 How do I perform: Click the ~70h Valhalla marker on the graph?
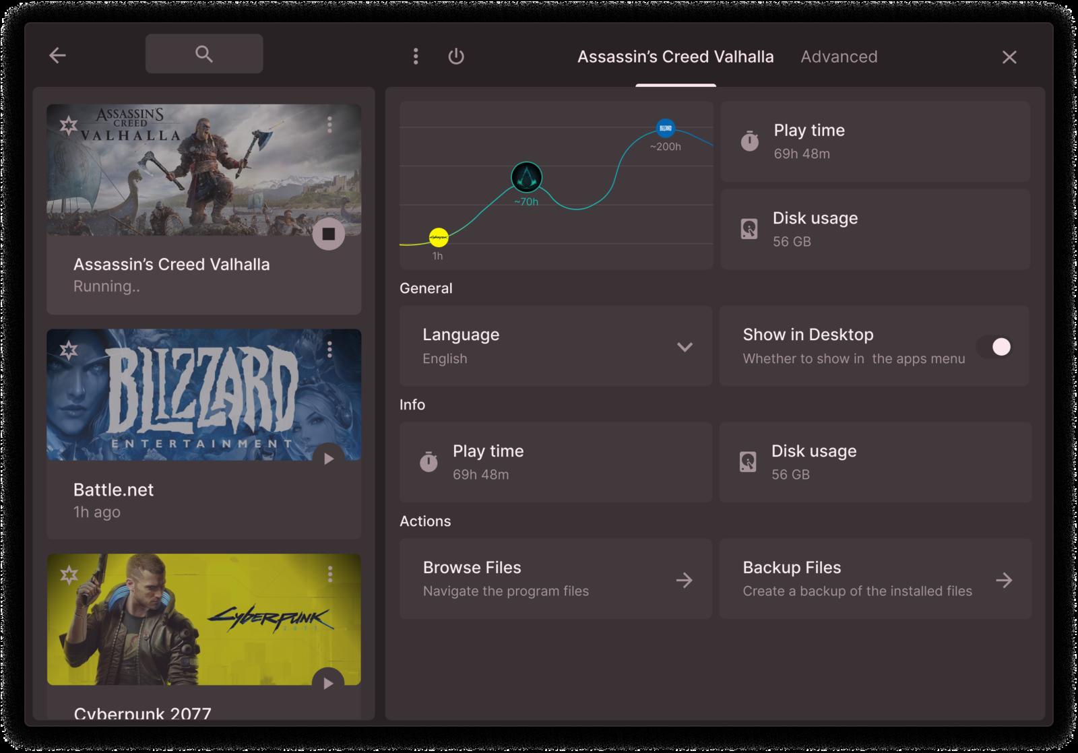click(x=526, y=178)
